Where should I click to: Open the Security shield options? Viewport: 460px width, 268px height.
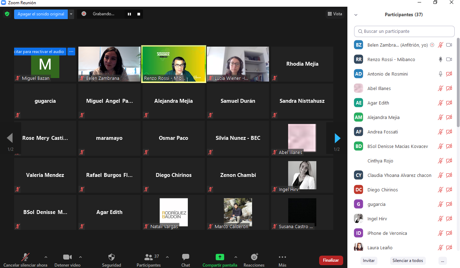tap(111, 260)
